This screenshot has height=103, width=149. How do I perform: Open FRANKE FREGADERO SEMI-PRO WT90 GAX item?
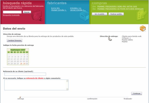coord(117,6)
